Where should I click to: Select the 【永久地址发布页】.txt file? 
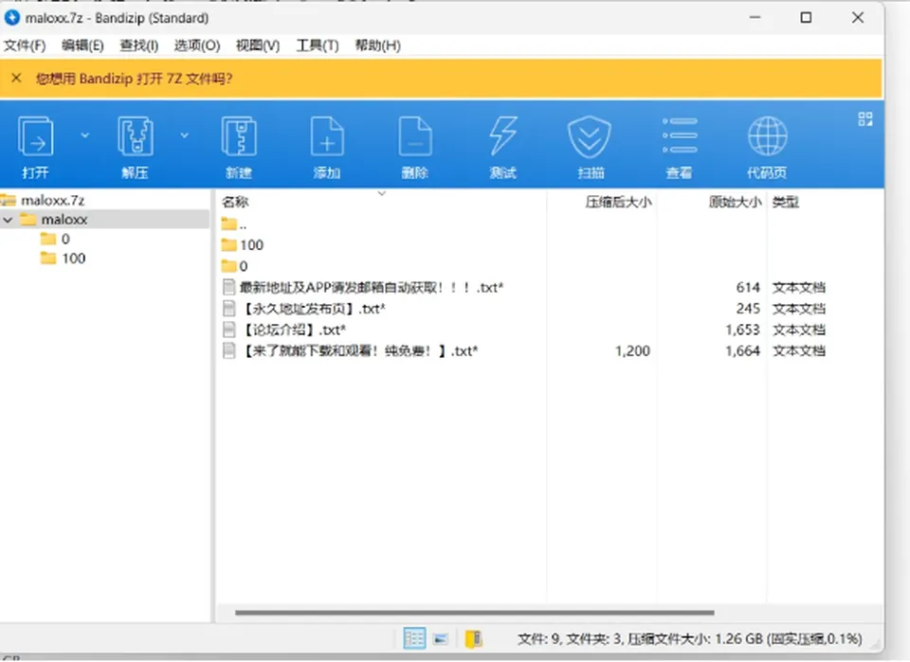pyautogui.click(x=304, y=309)
